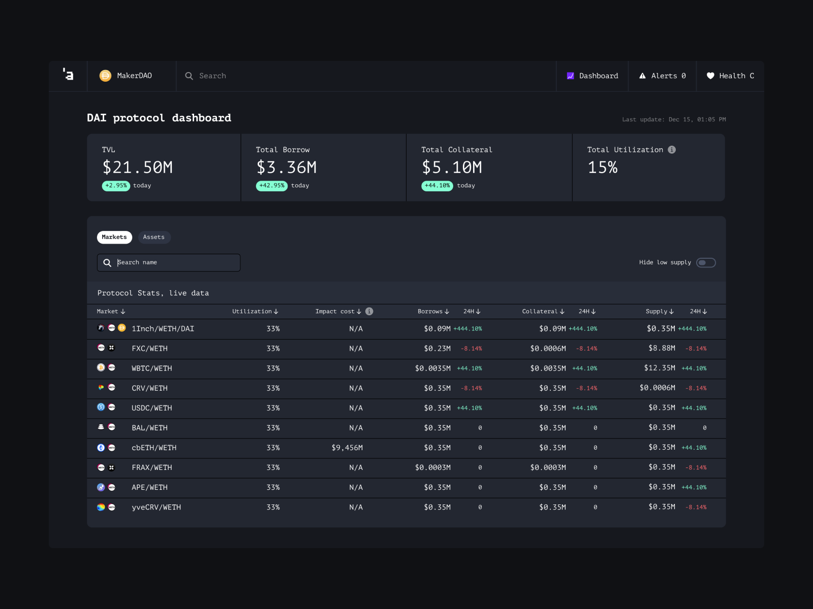Image resolution: width=813 pixels, height=609 pixels.
Task: Click the 15% Total Utilization value
Action: click(x=603, y=167)
